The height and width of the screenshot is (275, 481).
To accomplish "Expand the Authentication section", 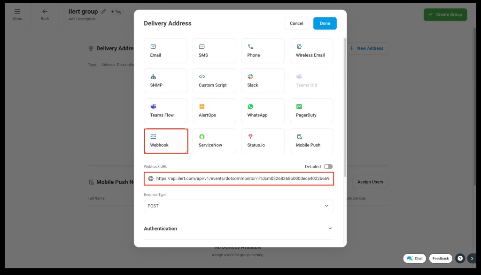I will click(238, 229).
